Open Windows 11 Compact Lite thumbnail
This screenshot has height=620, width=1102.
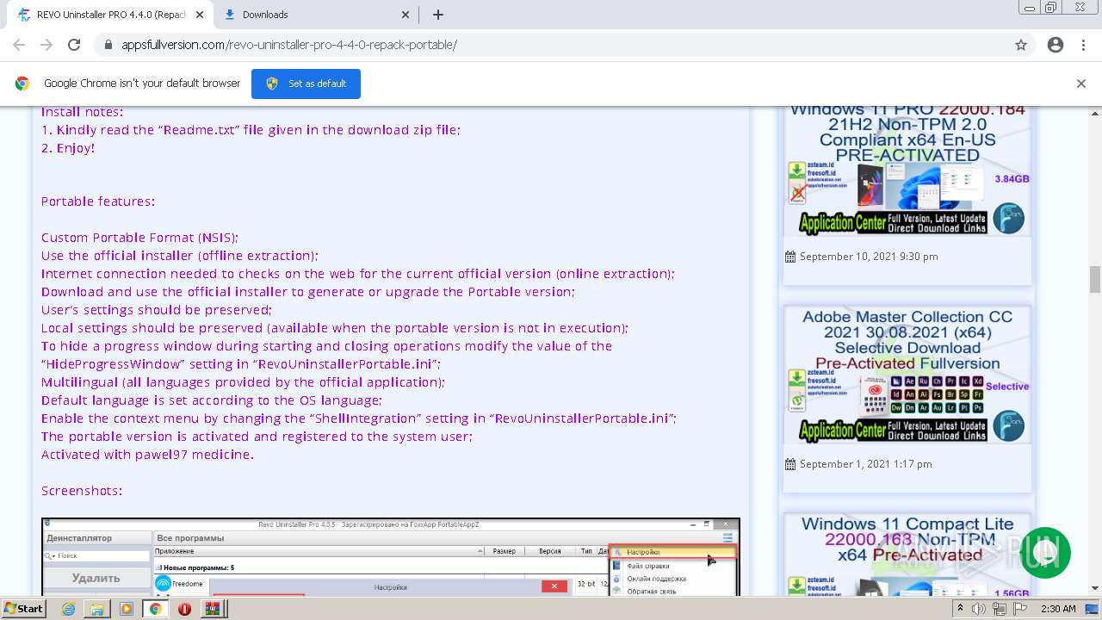point(907,555)
